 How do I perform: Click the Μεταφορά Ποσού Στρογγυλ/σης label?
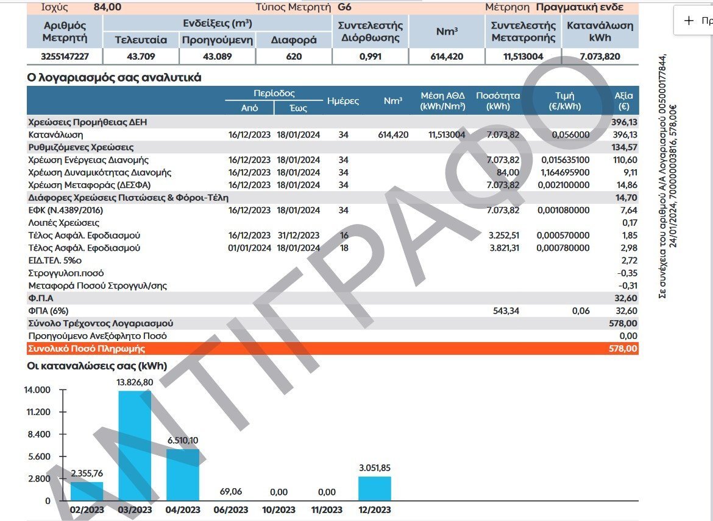click(98, 286)
